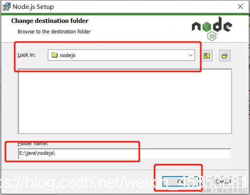
Task: Click the Folder name label
Action: pyautogui.click(x=33, y=144)
